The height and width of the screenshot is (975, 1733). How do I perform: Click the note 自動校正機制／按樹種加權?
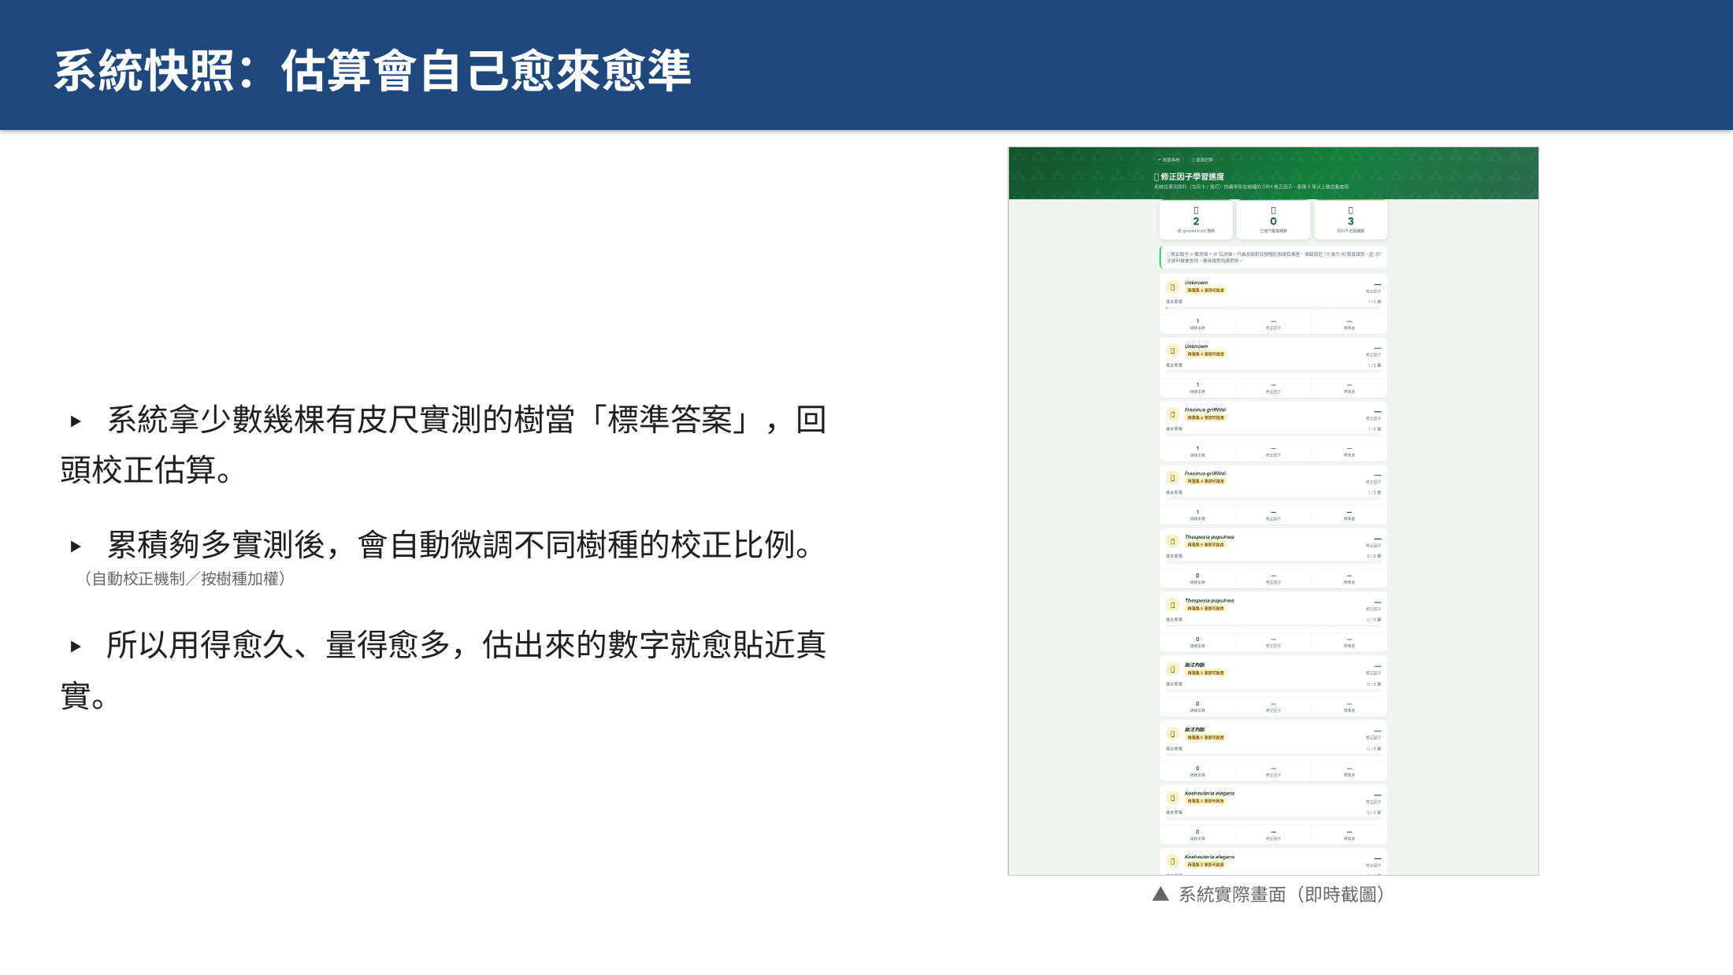(x=185, y=579)
